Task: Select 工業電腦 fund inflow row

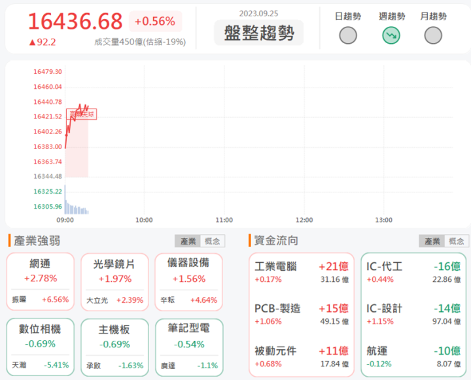Action: point(302,272)
